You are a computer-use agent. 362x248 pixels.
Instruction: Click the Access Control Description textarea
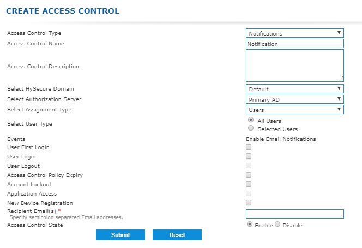(x=295, y=66)
